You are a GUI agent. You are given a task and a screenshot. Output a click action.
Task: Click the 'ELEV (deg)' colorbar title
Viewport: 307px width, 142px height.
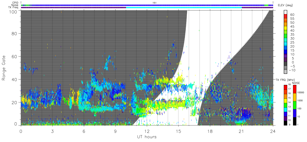pos(286,5)
